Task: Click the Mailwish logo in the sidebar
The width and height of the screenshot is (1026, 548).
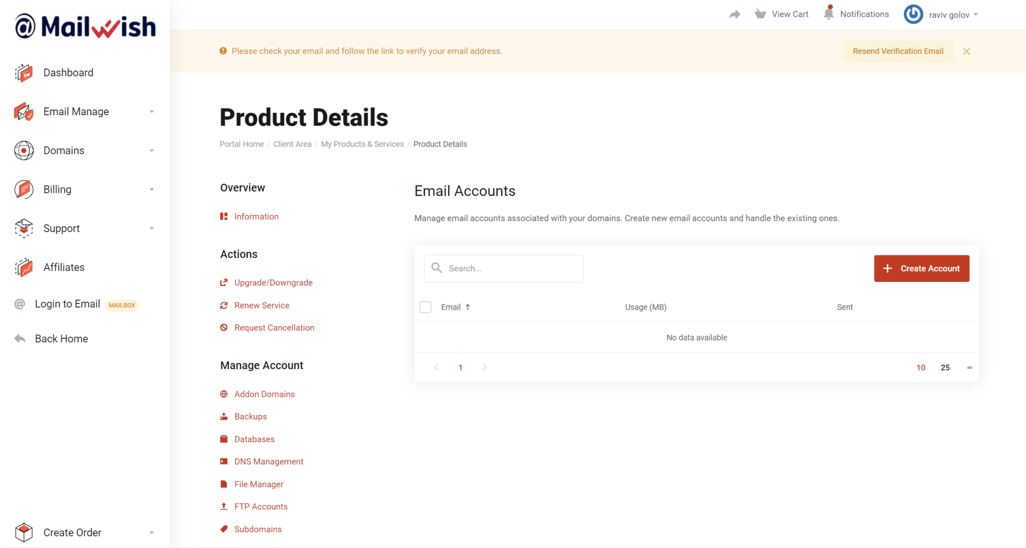Action: 85,26
